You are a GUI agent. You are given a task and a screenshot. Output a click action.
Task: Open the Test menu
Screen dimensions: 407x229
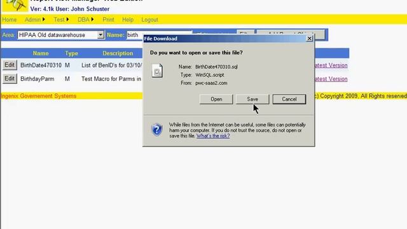pos(59,20)
